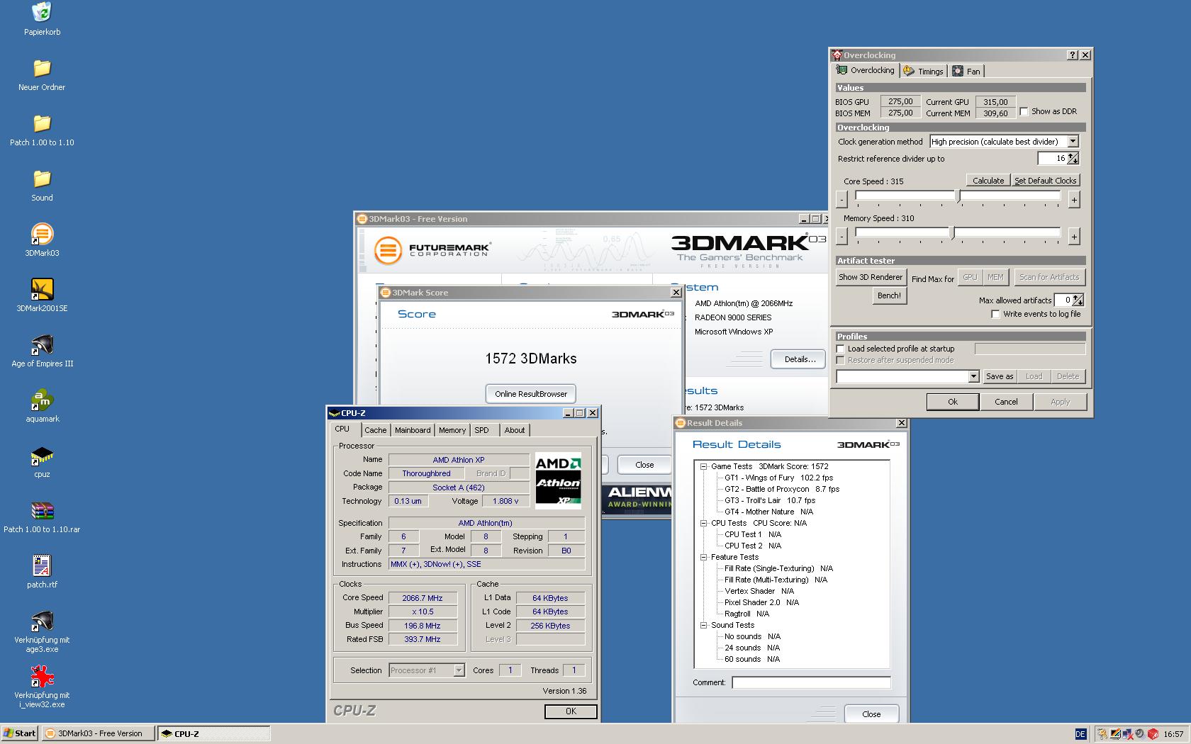Click the Details... button in 3DMark03
1191x744 pixels.
click(800, 359)
